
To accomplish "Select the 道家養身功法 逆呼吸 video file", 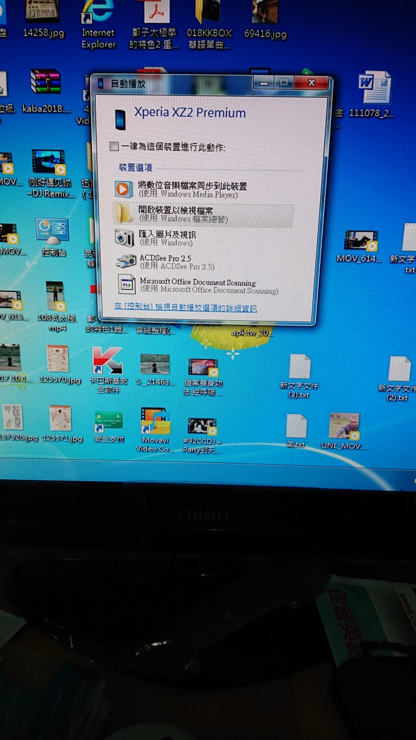I will (203, 376).
